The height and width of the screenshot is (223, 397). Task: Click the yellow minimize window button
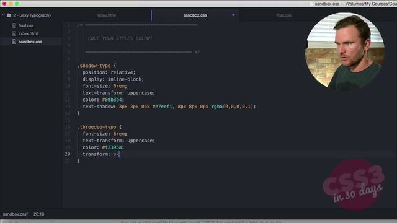click(x=11, y=4)
